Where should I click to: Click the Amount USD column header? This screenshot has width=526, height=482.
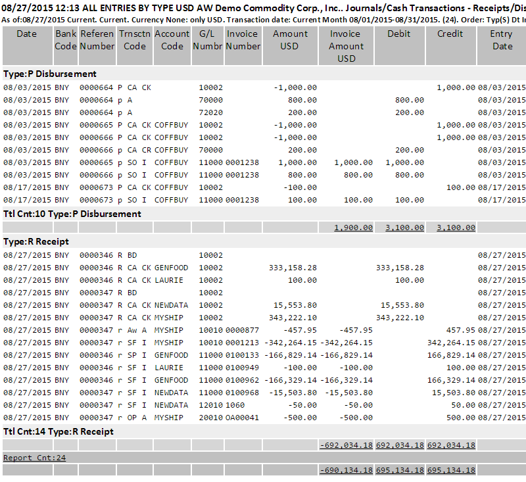point(290,46)
